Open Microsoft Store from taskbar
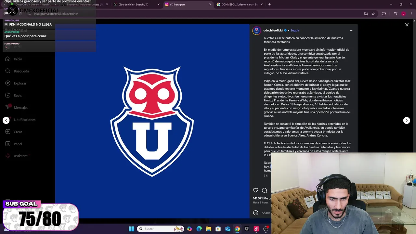 pyautogui.click(x=218, y=229)
